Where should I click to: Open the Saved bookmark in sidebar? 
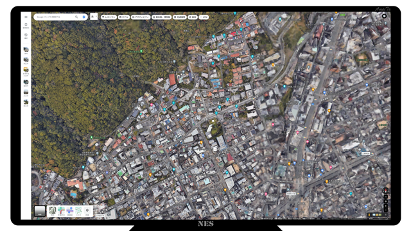pos(26,26)
